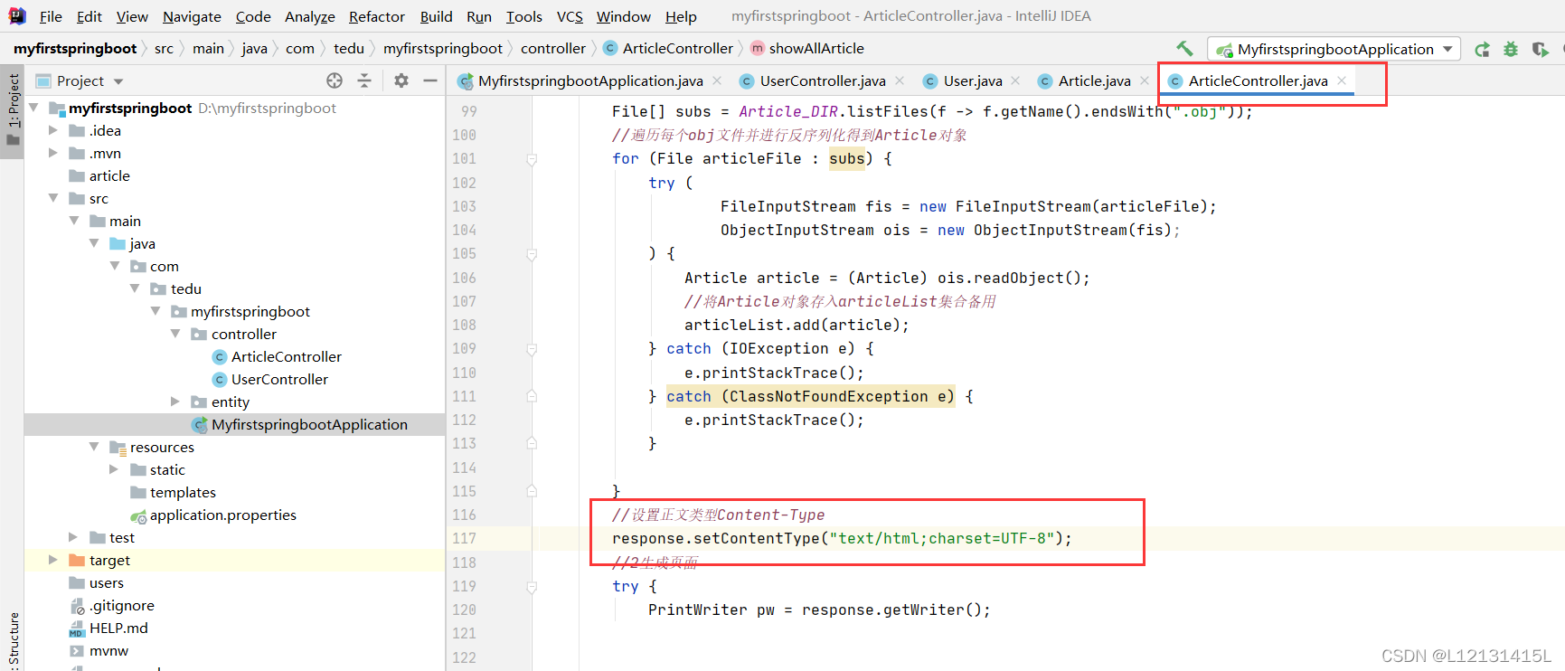Screen dimensions: 1565x671
Task: Click on articleList.add(article) code line
Action: 797,325
